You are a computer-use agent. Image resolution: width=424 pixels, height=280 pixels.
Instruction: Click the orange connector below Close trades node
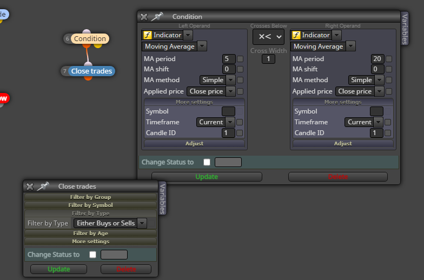click(88, 78)
